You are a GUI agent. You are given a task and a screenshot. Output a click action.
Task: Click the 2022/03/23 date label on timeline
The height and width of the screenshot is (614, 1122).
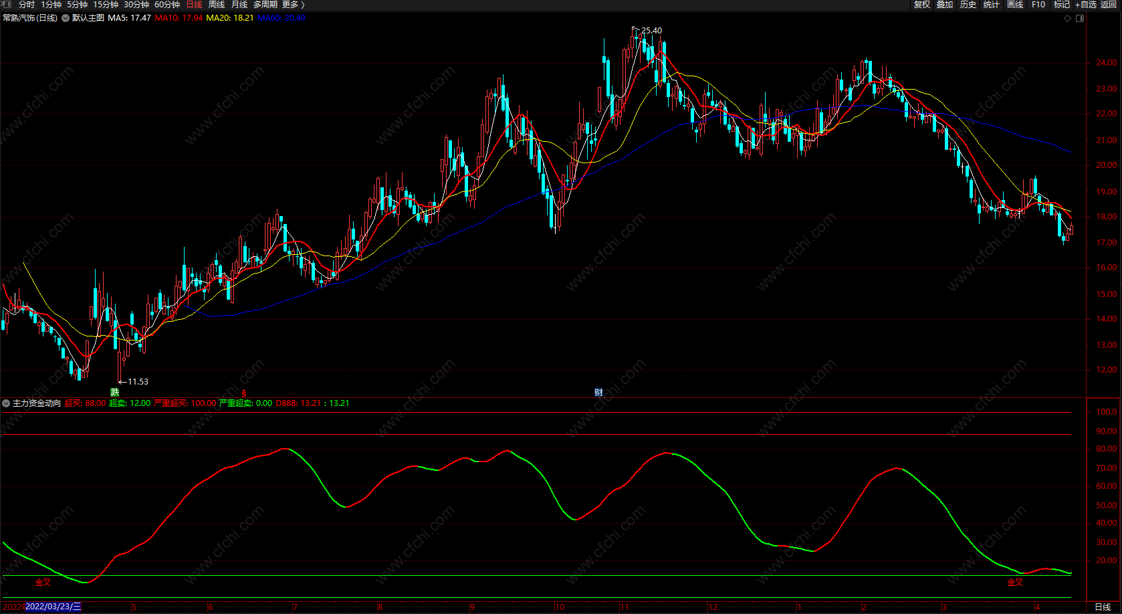coord(53,607)
